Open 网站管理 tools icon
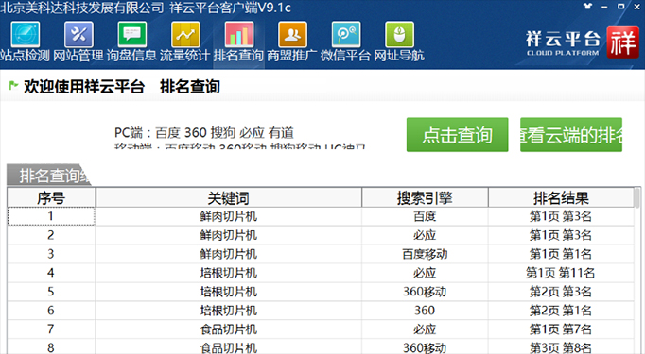645x354 pixels. [x=78, y=35]
